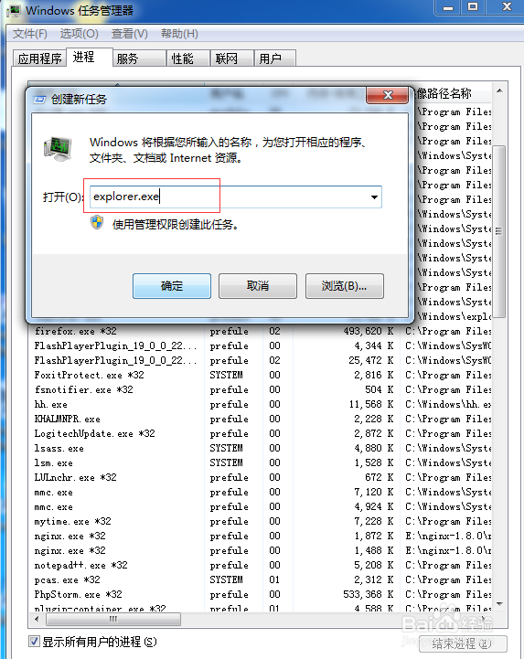Viewport: 524px width, 659px height.
Task: Click the explorer.exe input field
Action: [x=236, y=197]
